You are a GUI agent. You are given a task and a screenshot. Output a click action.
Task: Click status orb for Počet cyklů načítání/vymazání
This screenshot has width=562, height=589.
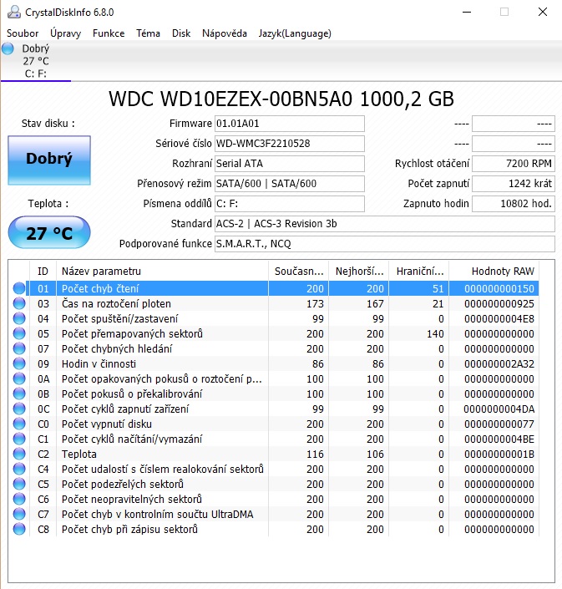coord(19,439)
